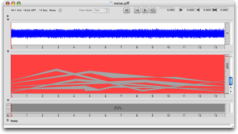Screen dimensions: 238x134
Task: Open the file info button
Action: tap(60, 10)
